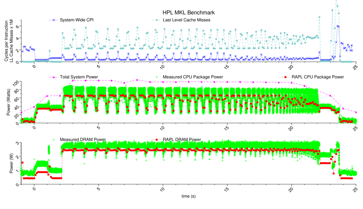Image resolution: width=363 pixels, height=209 pixels.
Task: Select y-axis tick 3 on the DRAM power chart
Action: tap(18, 144)
